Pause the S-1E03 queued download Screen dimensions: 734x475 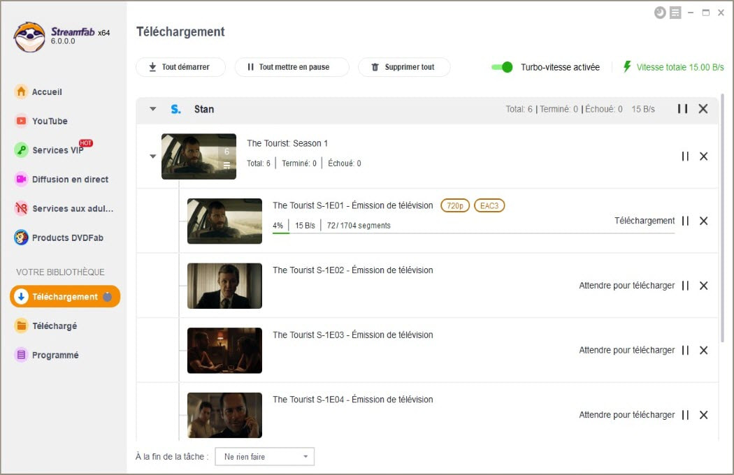click(x=685, y=350)
